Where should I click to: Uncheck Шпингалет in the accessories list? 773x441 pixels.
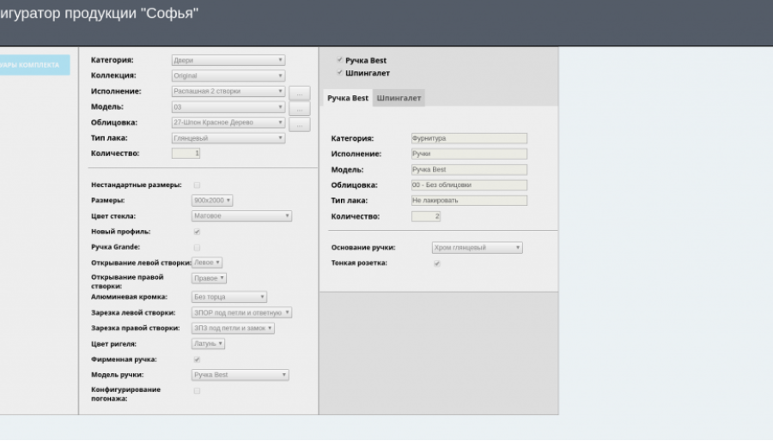[340, 73]
